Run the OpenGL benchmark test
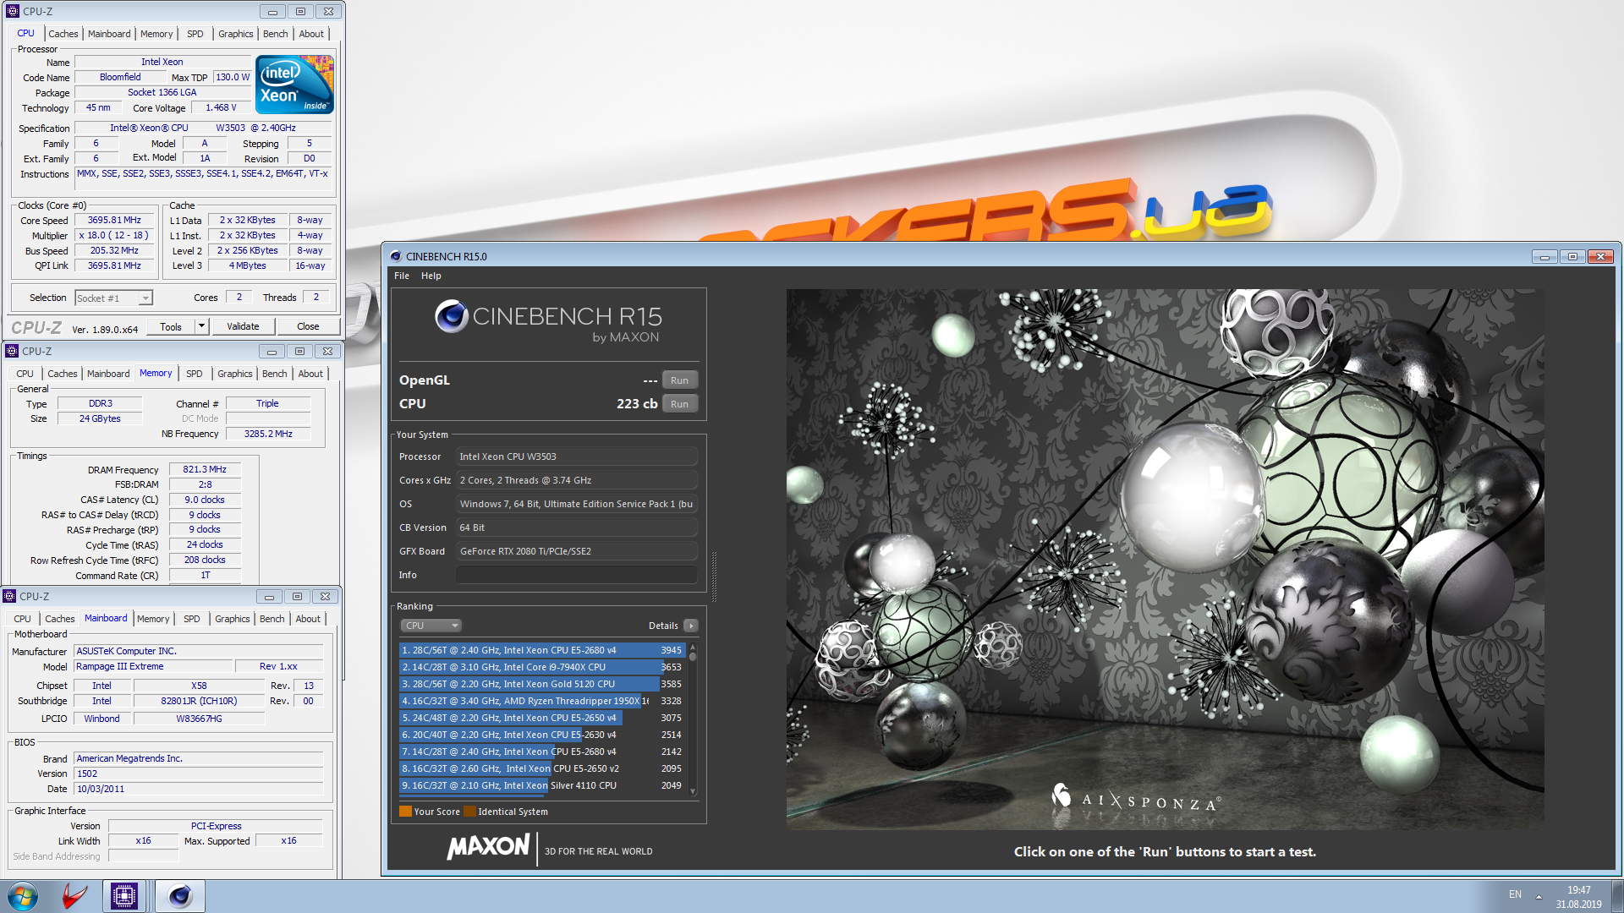The image size is (1624, 913). click(680, 380)
